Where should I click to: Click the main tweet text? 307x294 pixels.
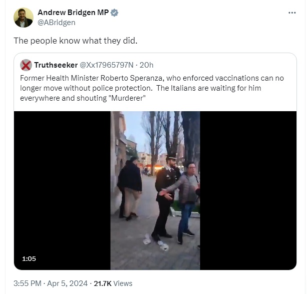click(x=76, y=41)
